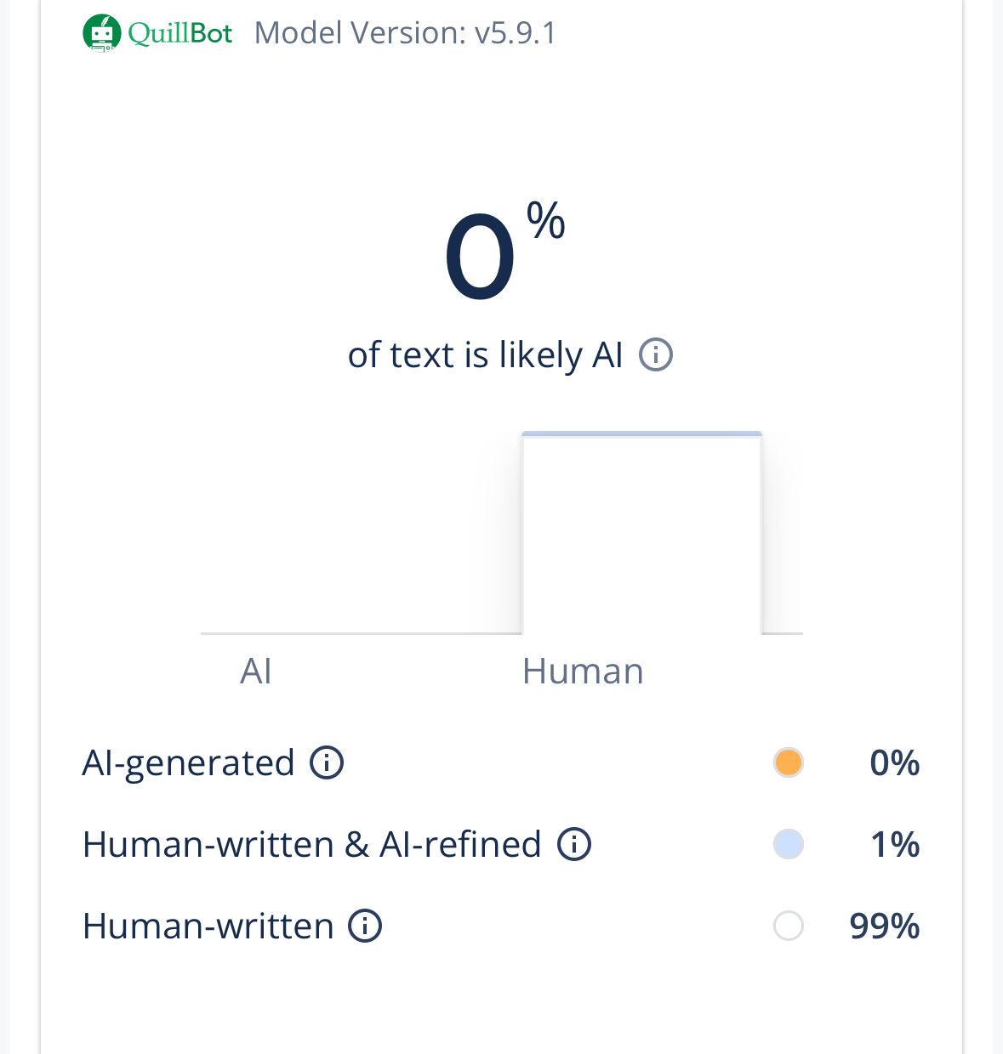
Task: Click the "of text is likely AI" caption
Action: pyautogui.click(x=486, y=354)
